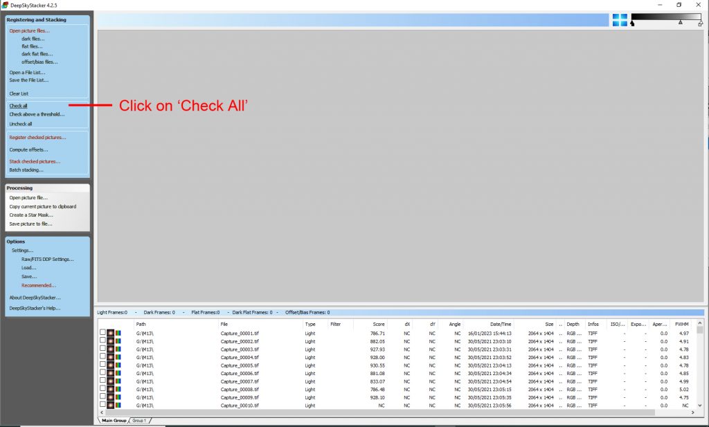The width and height of the screenshot is (709, 427).
Task: Enable the checkbox for Capture_00003.tif
Action: click(102, 349)
